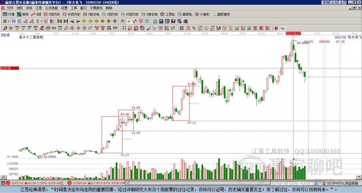Click the 002230 stock code label
Screen dimensions: 362x193
point(340,37)
